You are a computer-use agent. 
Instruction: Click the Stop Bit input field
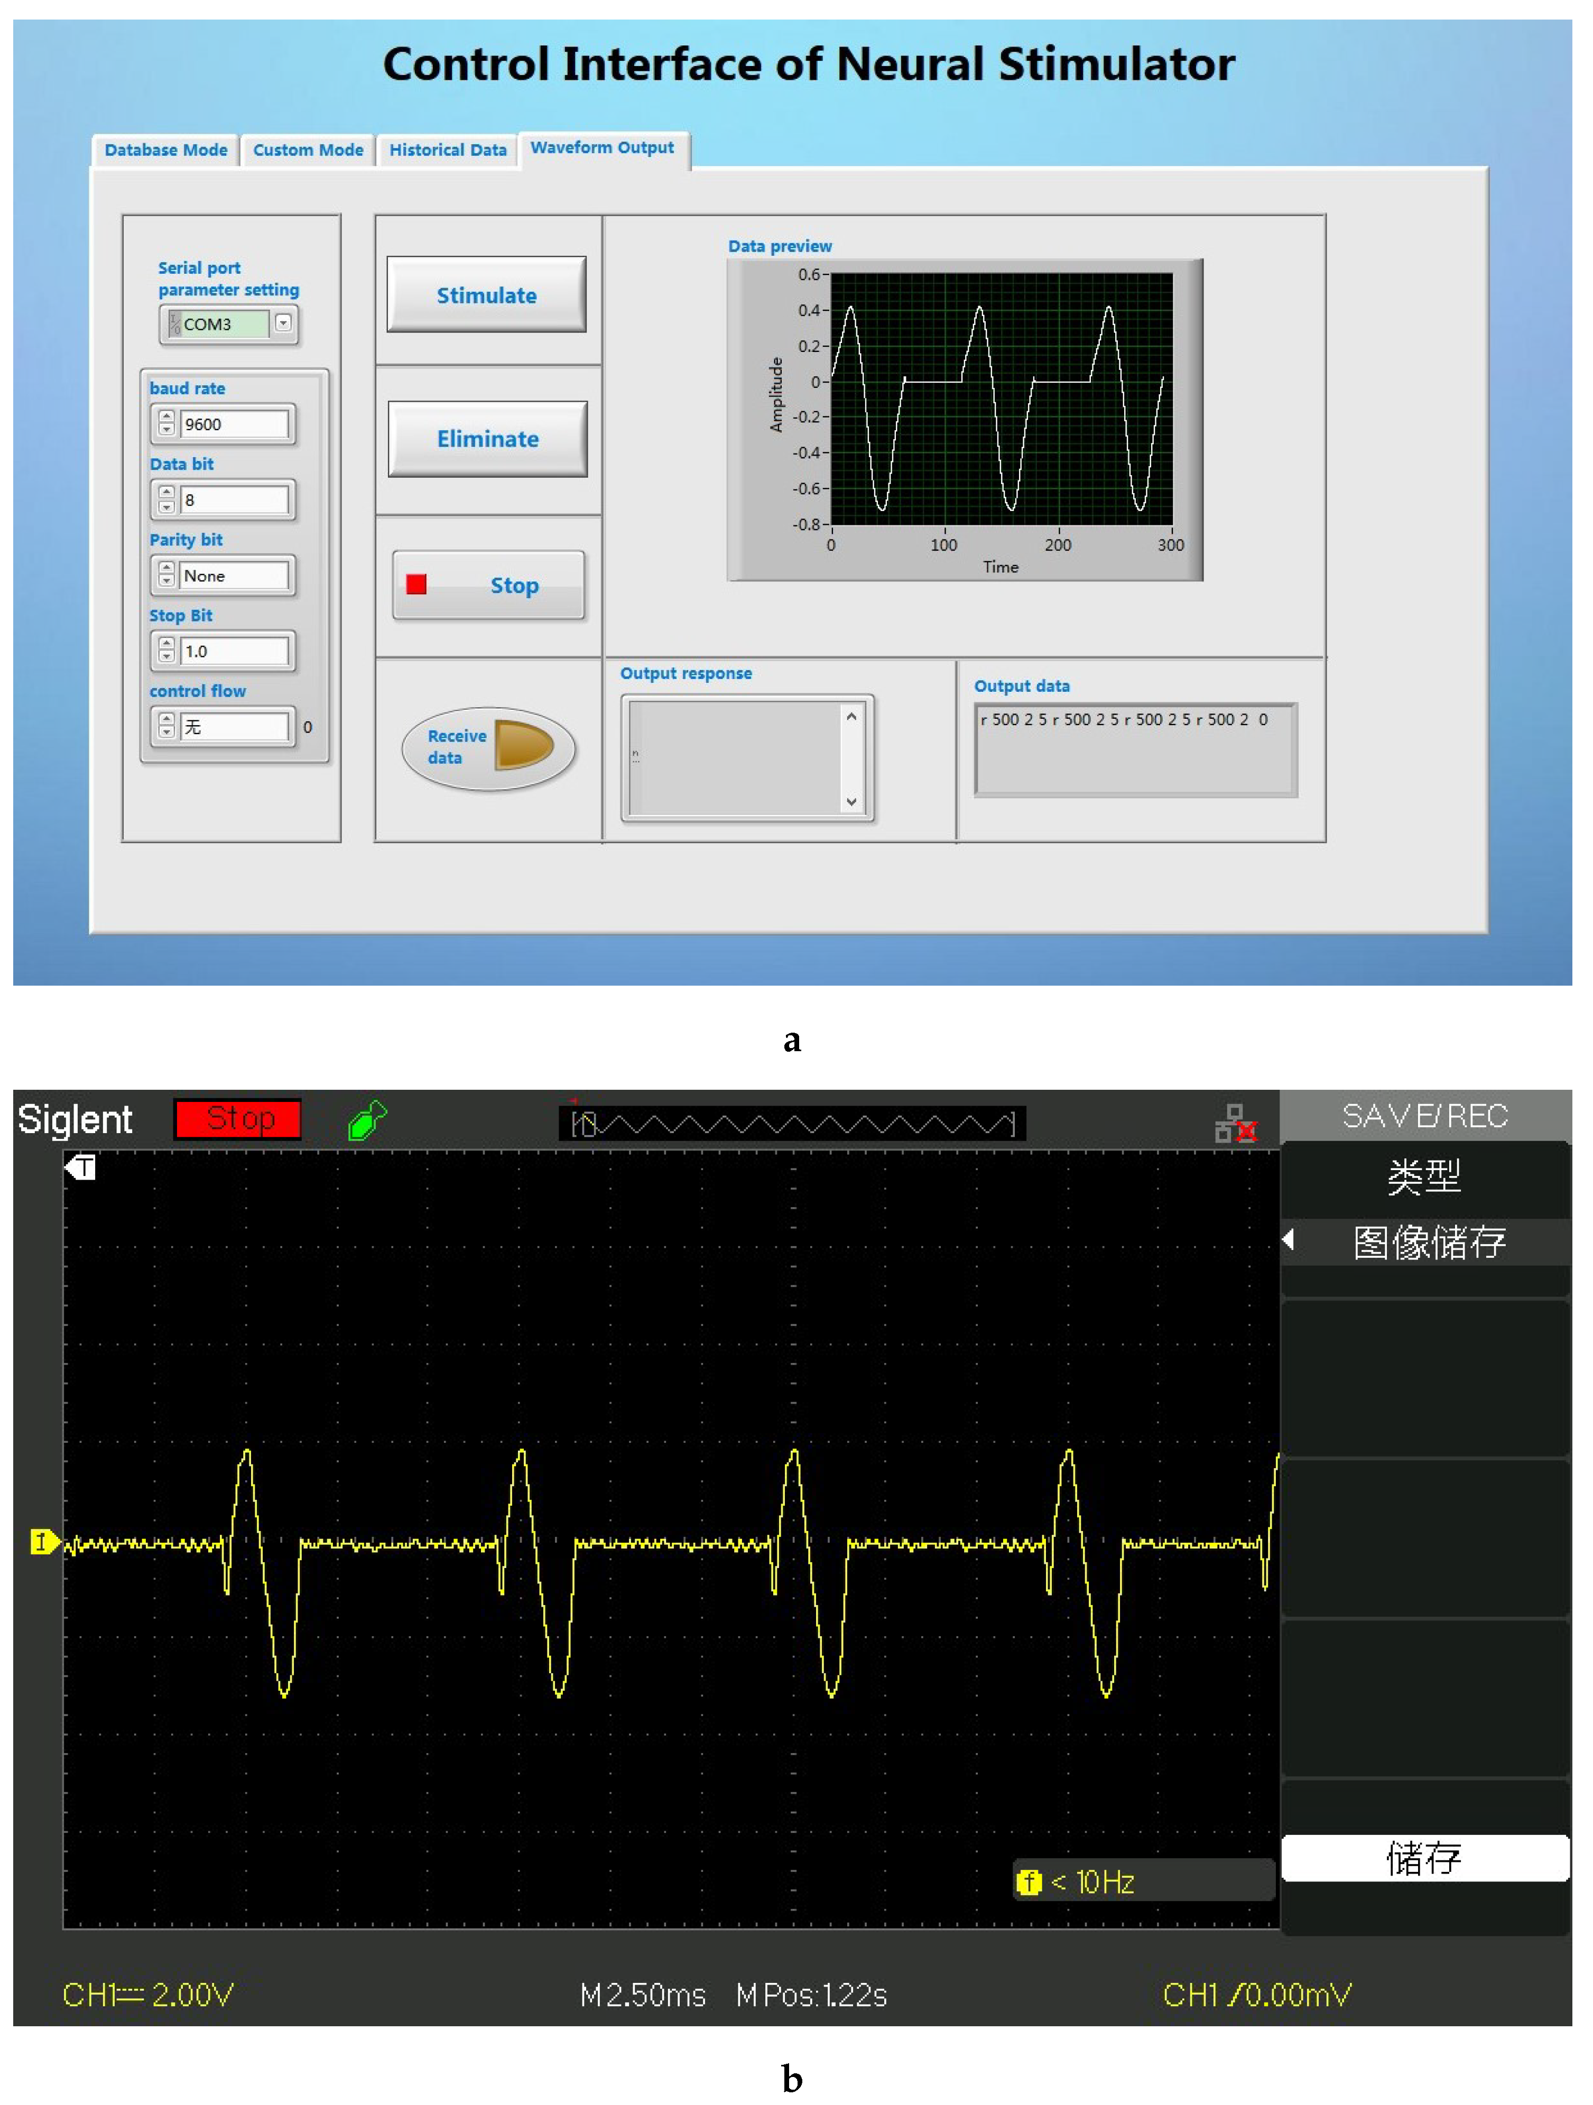[x=234, y=651]
